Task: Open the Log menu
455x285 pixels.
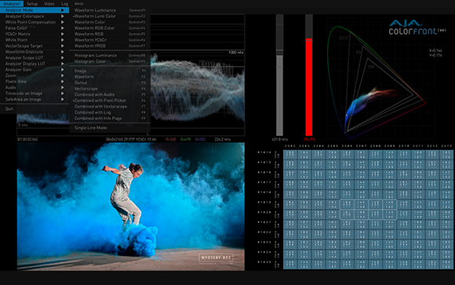Action: 64,4
